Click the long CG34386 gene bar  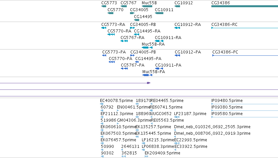245,6
